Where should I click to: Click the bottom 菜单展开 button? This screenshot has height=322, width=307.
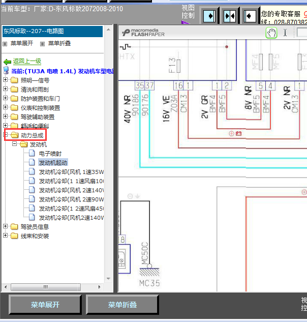pyautogui.click(x=45, y=305)
